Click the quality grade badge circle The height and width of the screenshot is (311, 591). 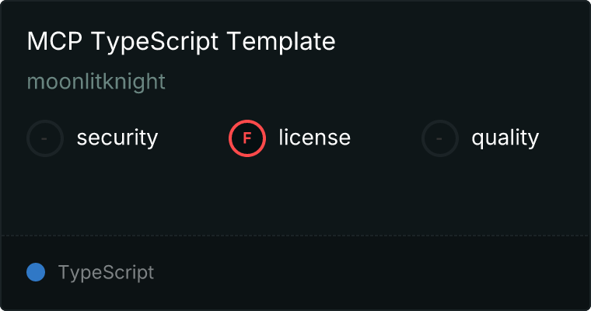pyautogui.click(x=440, y=138)
